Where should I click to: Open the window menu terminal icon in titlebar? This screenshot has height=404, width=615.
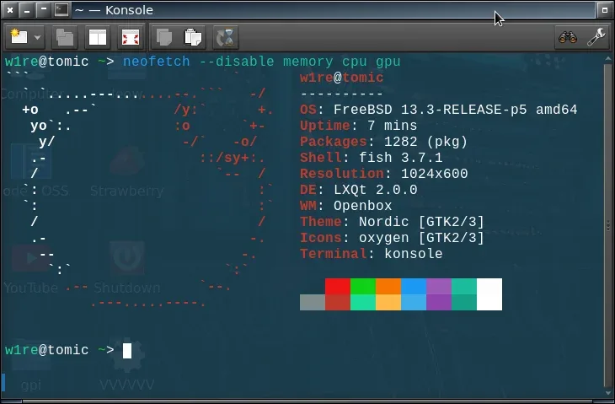[61, 10]
